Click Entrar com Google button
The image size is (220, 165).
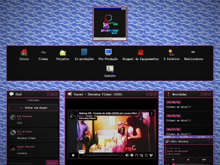tap(33, 108)
